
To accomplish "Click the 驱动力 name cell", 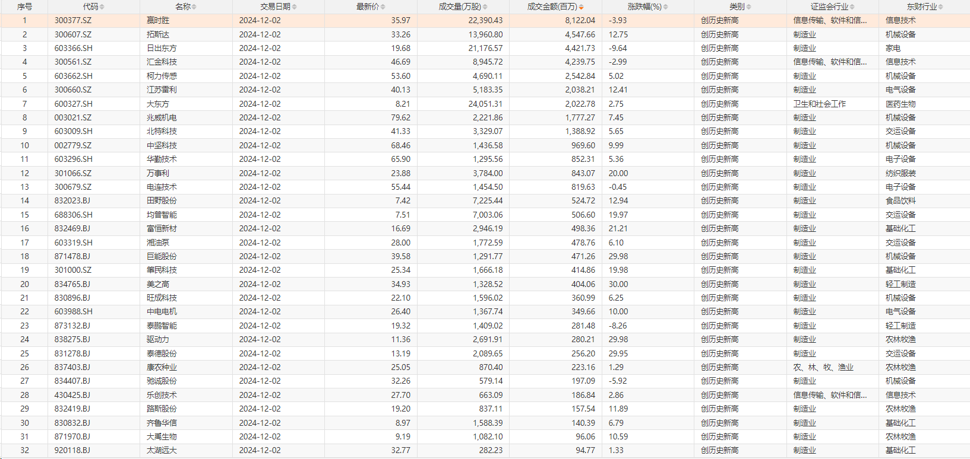I will click(158, 339).
